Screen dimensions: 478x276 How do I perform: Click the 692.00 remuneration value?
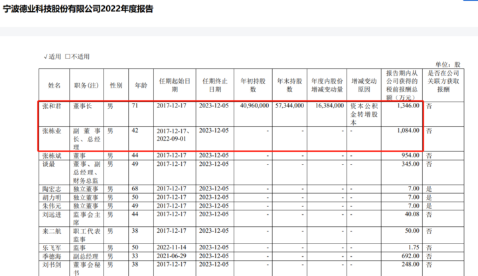410,256
